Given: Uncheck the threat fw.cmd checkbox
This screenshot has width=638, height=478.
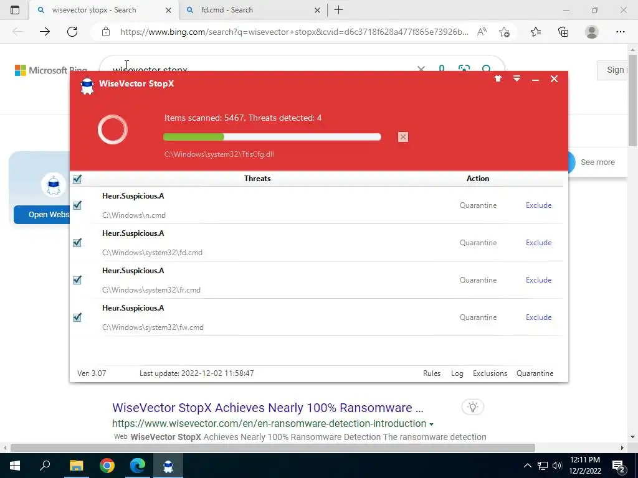Looking at the screenshot, I should [x=77, y=317].
